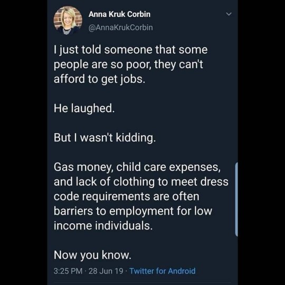This screenshot has height=285, width=285.
Task: Tap the 'But I wasn't kidding.' line
Action: pyautogui.click(x=104, y=138)
